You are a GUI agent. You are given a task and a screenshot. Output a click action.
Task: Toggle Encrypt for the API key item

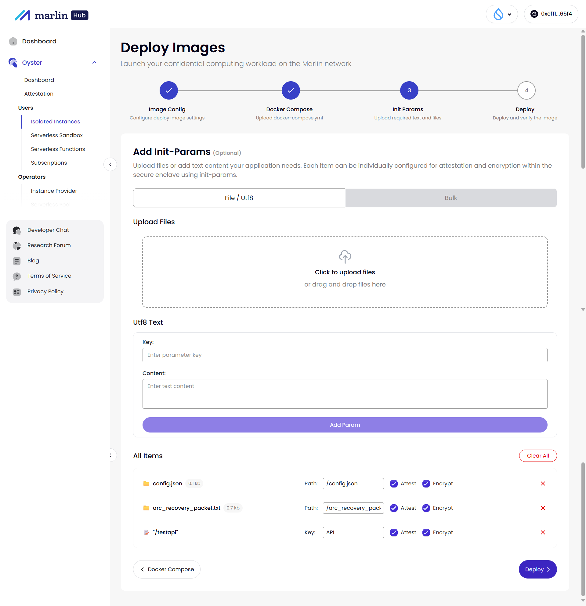pyautogui.click(x=426, y=532)
